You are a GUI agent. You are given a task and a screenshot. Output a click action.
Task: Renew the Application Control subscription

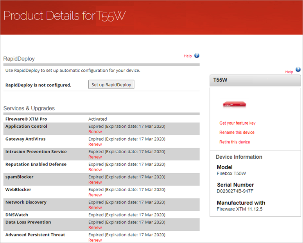click(95, 132)
